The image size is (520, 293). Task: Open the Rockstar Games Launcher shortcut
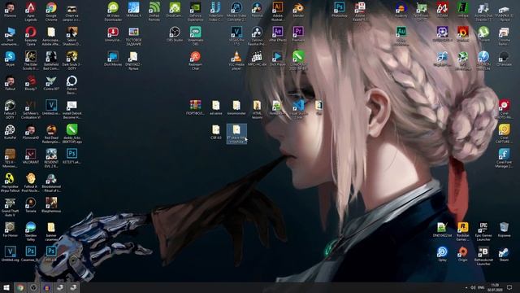pos(462,231)
